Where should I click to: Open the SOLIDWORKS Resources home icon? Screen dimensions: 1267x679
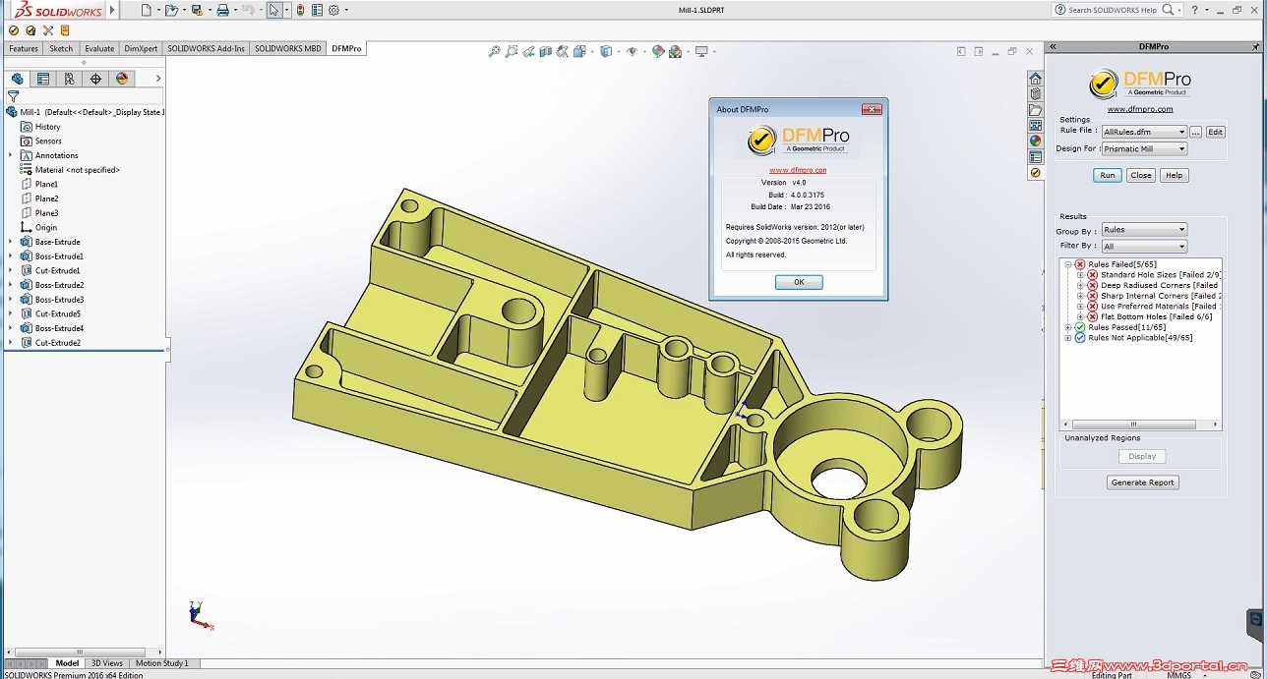(x=1035, y=79)
